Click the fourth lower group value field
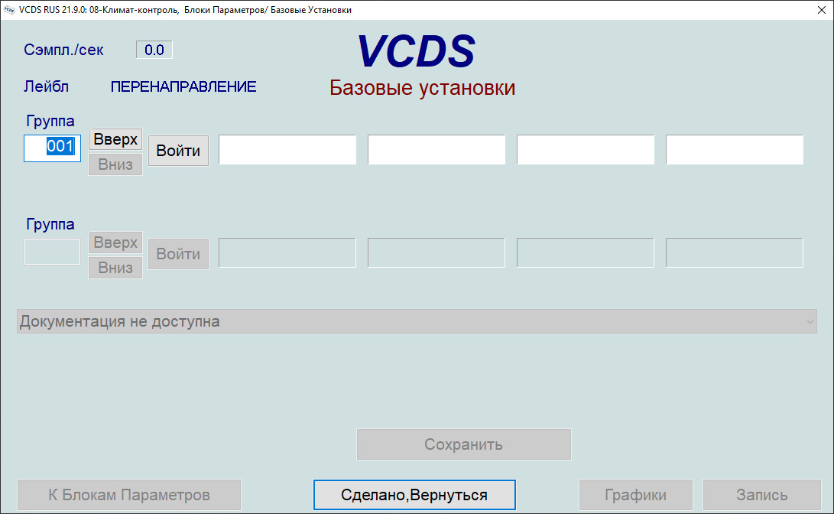The image size is (834, 514). (x=734, y=252)
